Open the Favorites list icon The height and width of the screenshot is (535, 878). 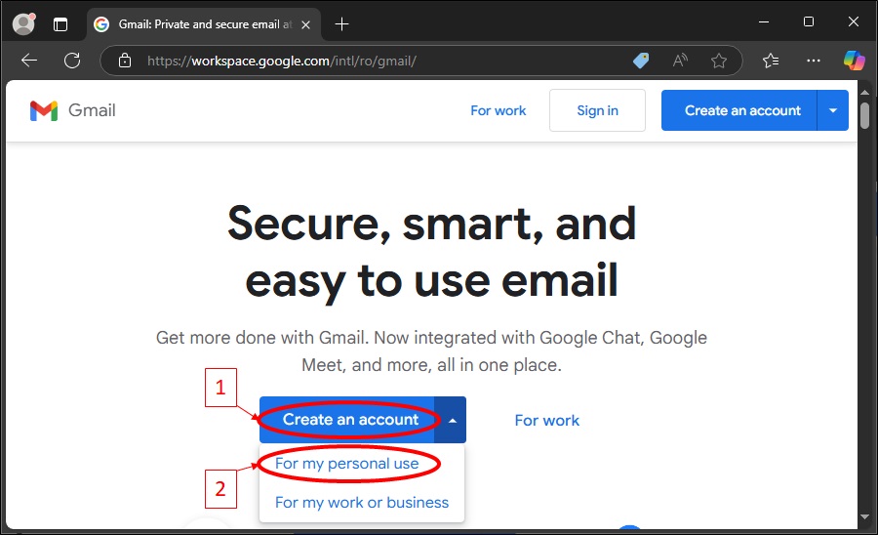[771, 61]
